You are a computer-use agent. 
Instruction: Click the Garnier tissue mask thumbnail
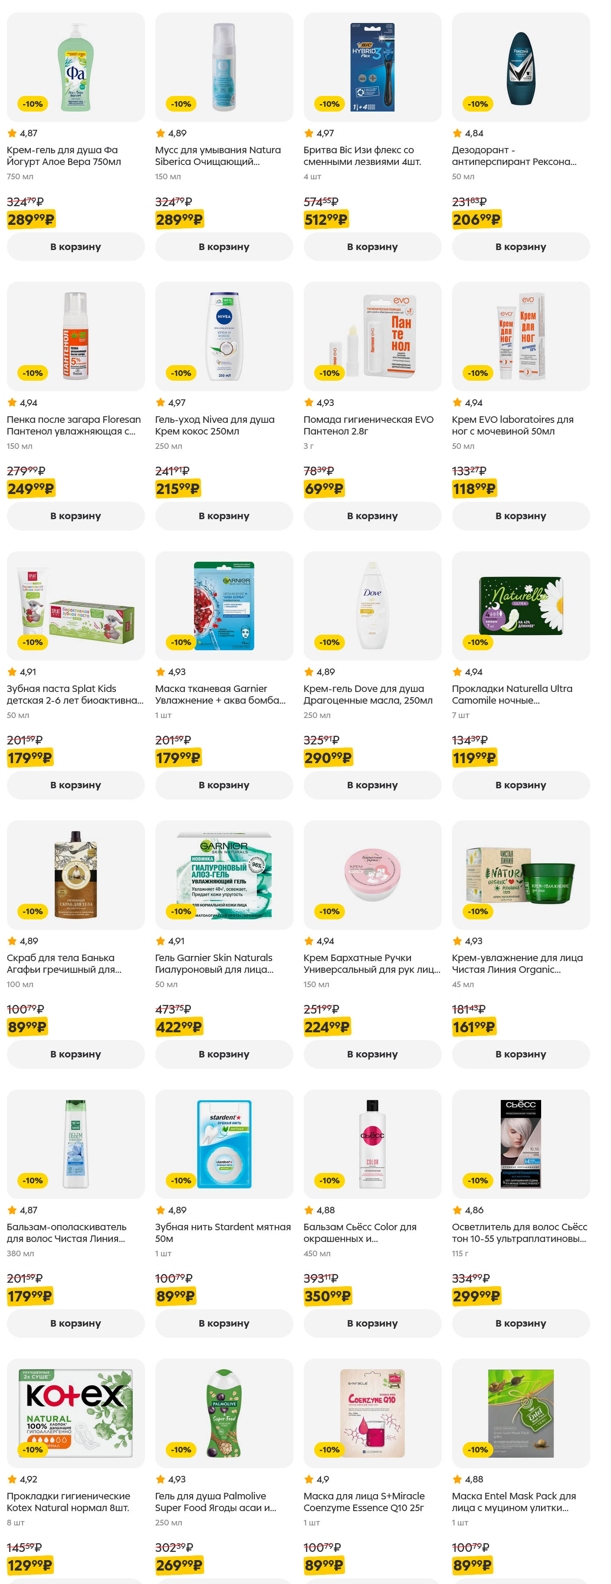click(x=224, y=606)
